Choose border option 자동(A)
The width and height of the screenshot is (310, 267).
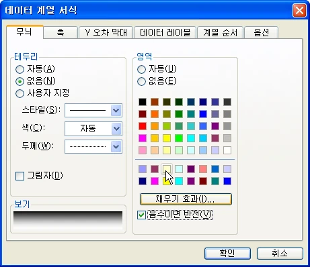coord(35,69)
